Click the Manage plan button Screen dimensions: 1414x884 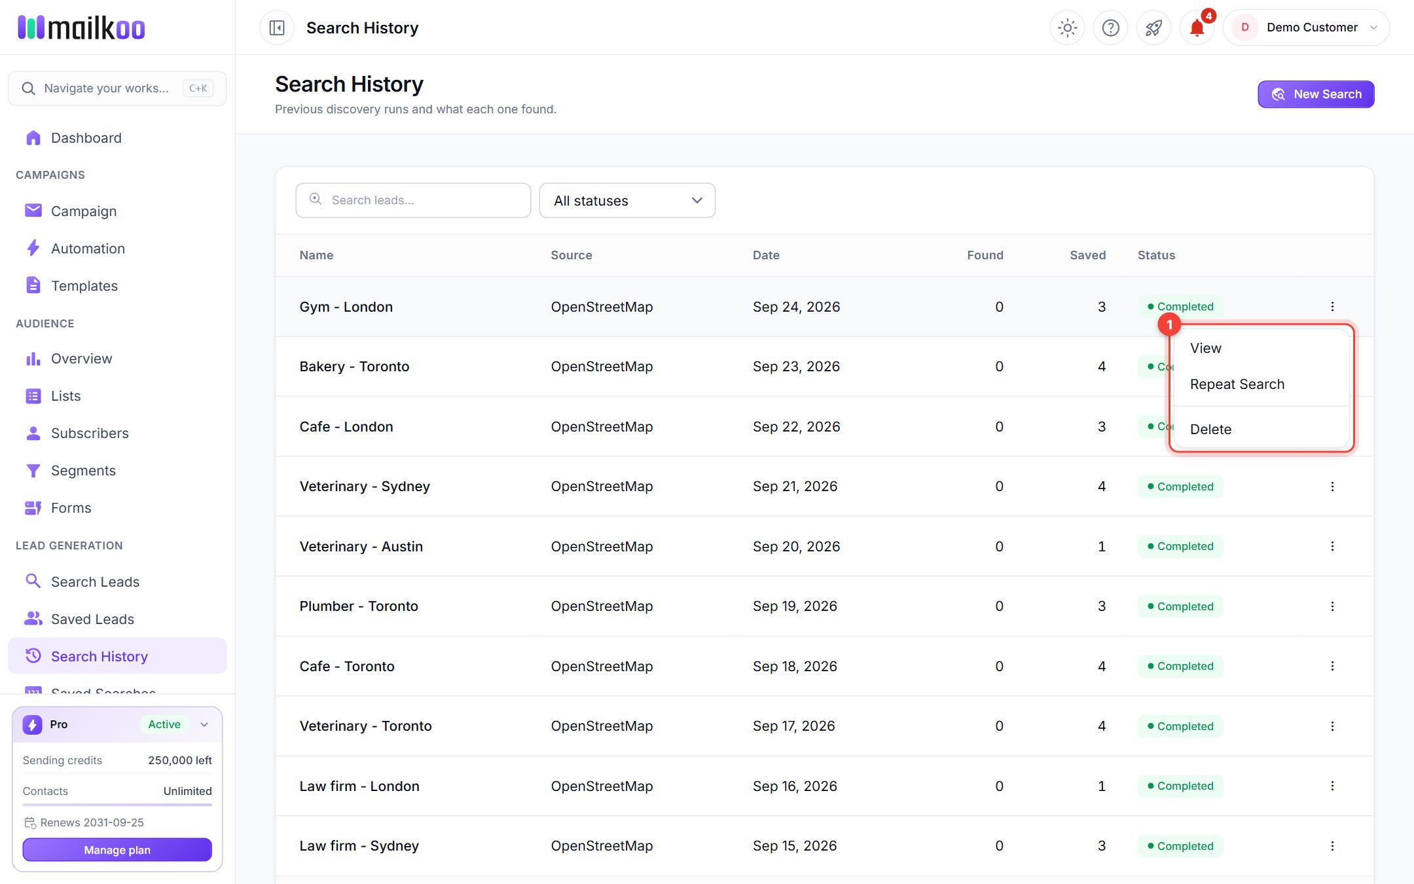coord(117,850)
